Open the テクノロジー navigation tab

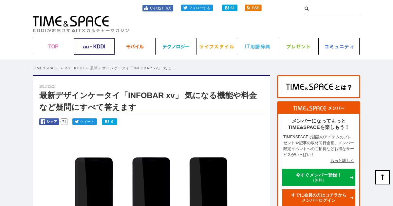176,46
